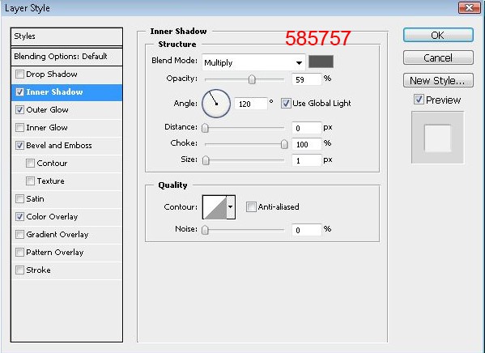Toggle the Bevel and Emboss checkbox
This screenshot has width=485, height=353.
click(19, 146)
